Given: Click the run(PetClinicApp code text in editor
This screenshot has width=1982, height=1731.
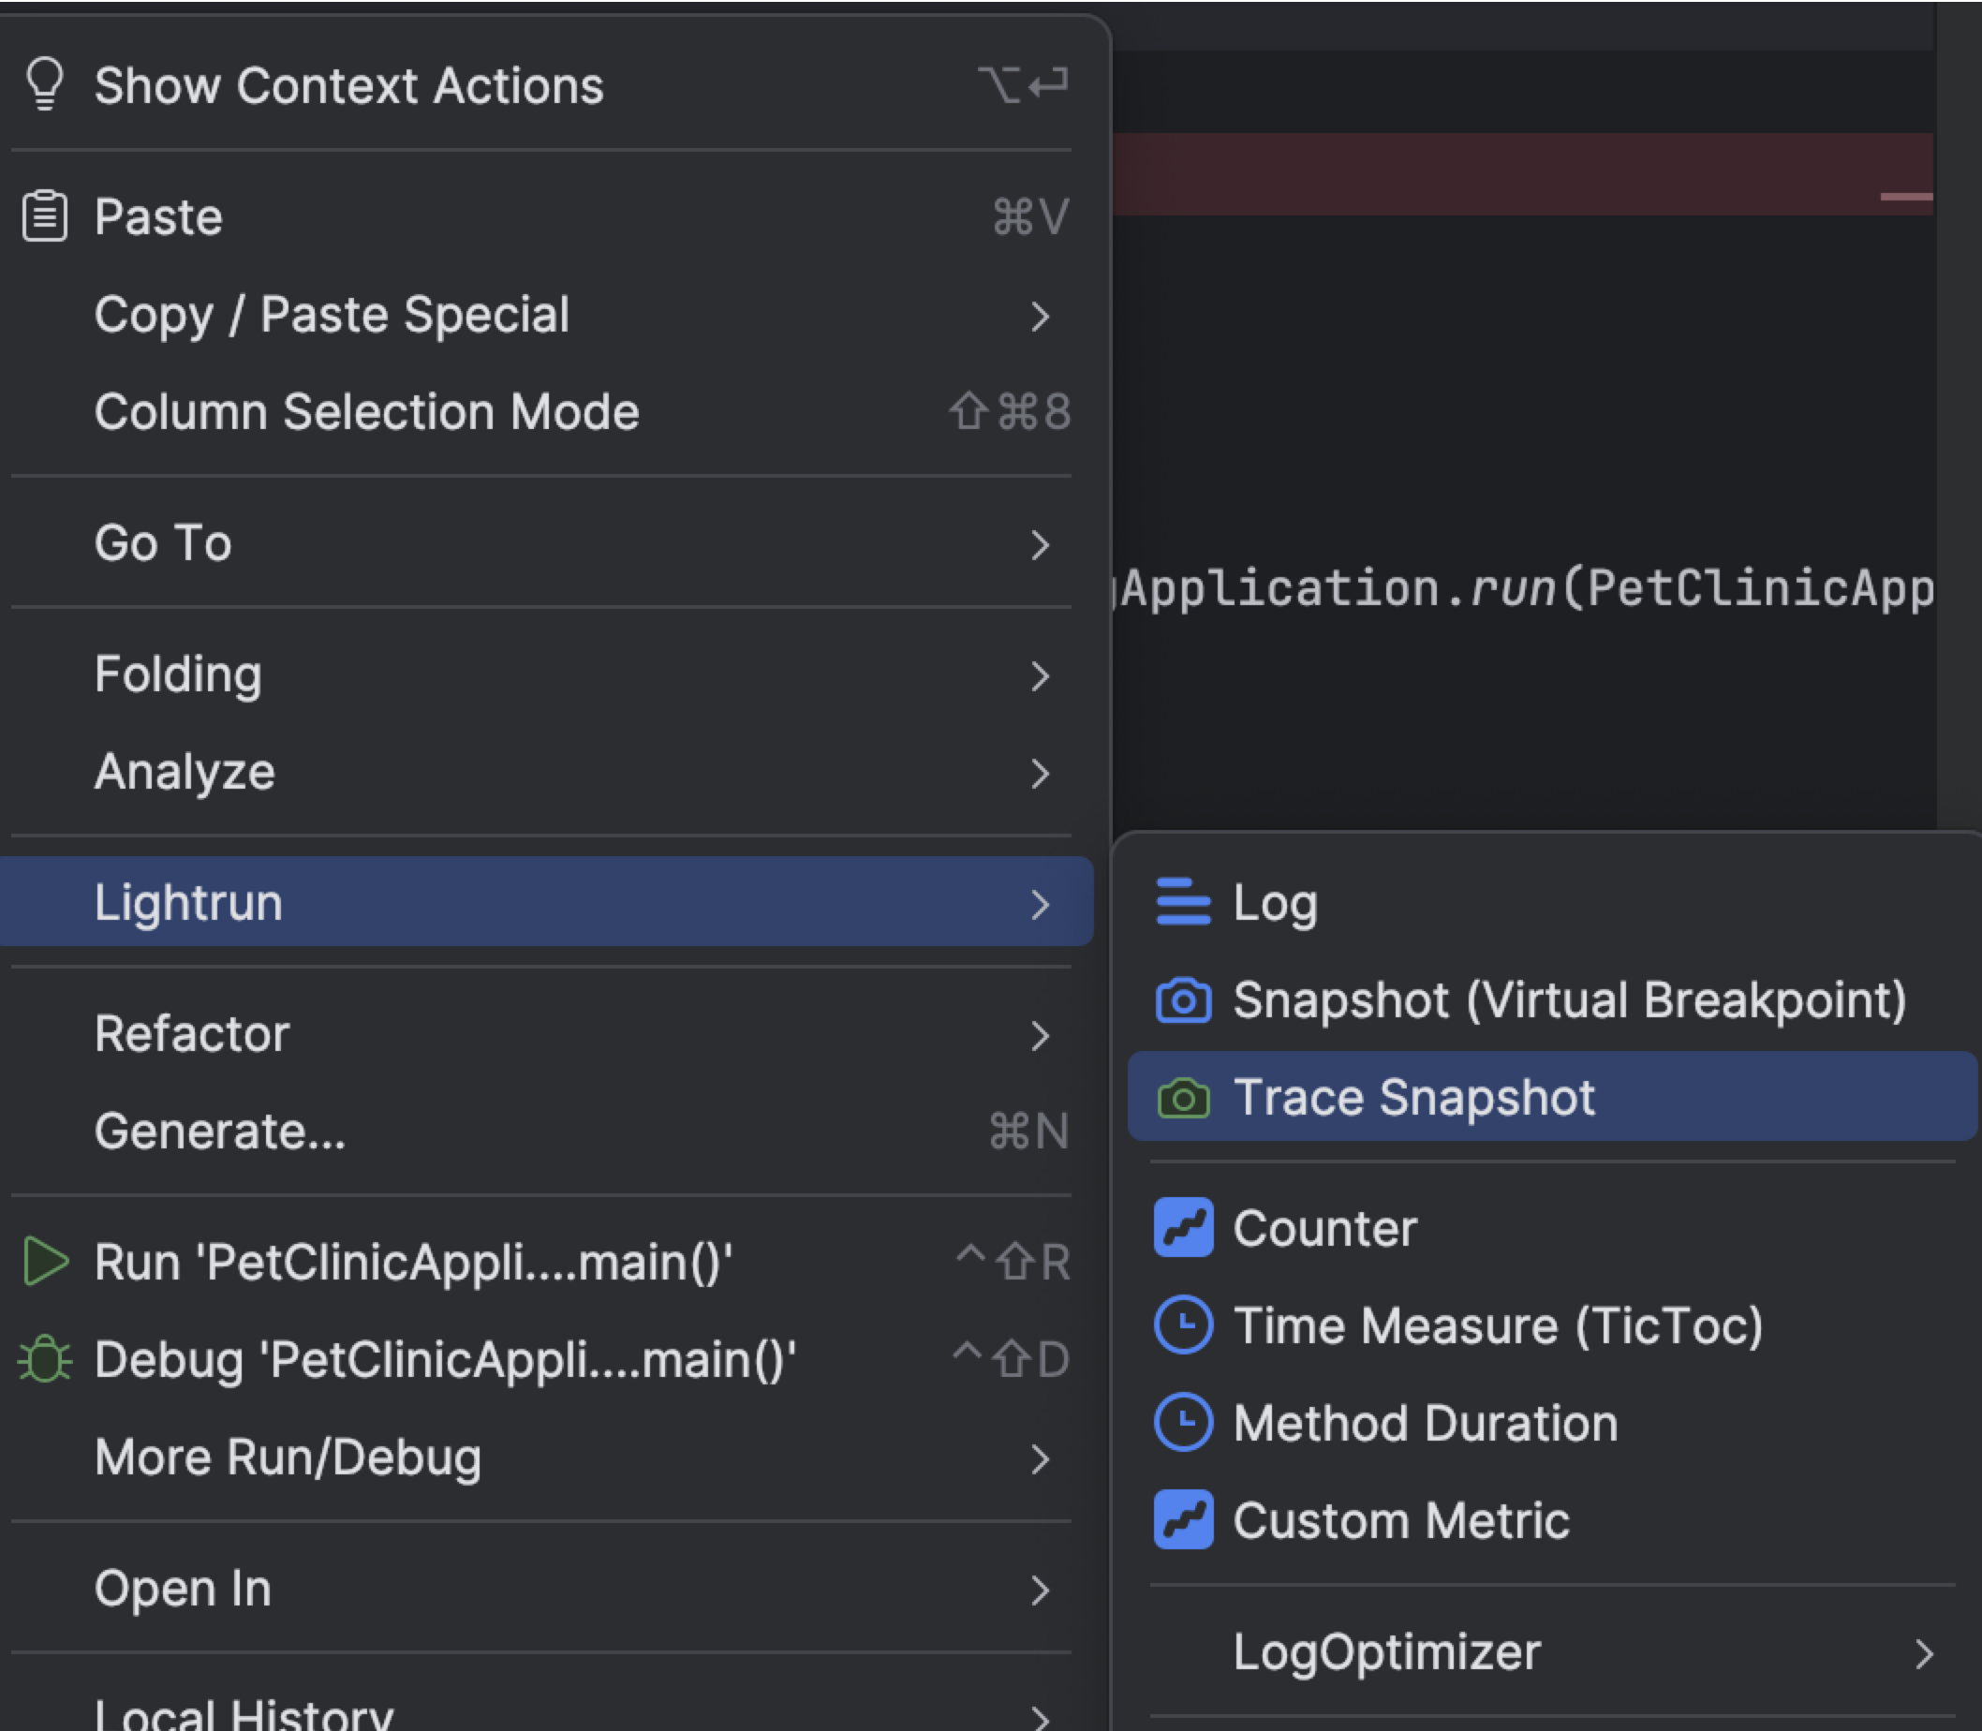Looking at the screenshot, I should click(1700, 588).
